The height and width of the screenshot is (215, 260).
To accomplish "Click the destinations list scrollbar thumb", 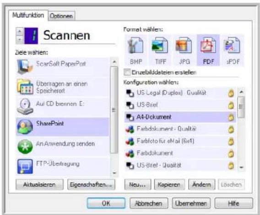I will click(114, 110).
